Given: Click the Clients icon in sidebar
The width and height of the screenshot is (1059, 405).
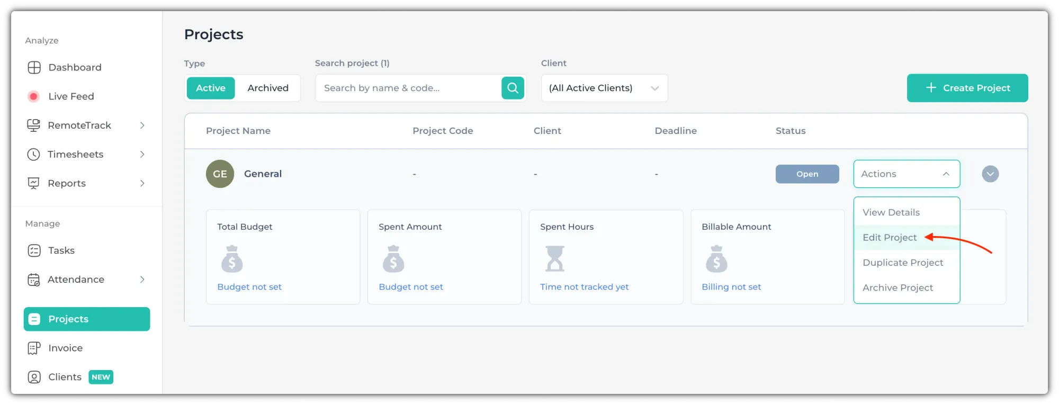Looking at the screenshot, I should (x=34, y=377).
